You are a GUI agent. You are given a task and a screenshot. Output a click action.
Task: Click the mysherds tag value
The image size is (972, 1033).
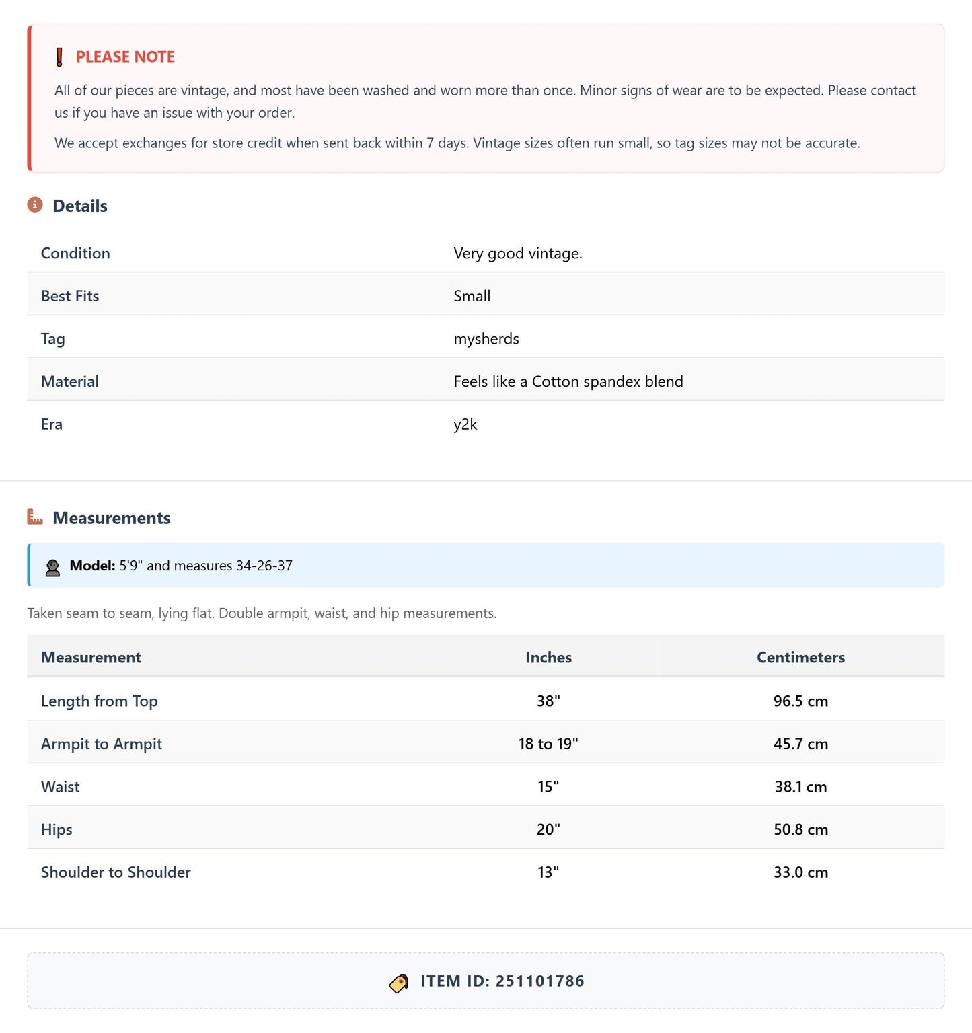486,339
